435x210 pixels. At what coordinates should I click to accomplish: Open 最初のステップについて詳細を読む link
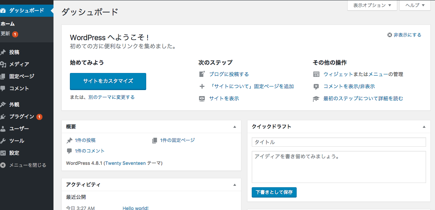click(363, 99)
